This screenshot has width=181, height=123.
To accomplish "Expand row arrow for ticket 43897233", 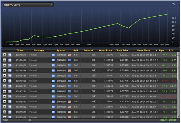I will click(5, 86).
